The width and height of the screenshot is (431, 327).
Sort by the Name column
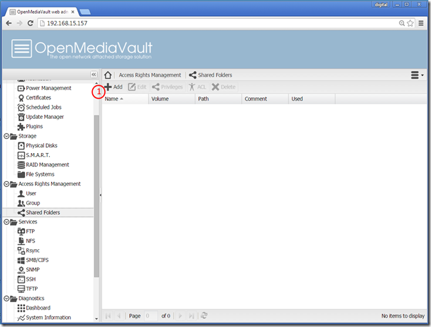[x=125, y=99]
